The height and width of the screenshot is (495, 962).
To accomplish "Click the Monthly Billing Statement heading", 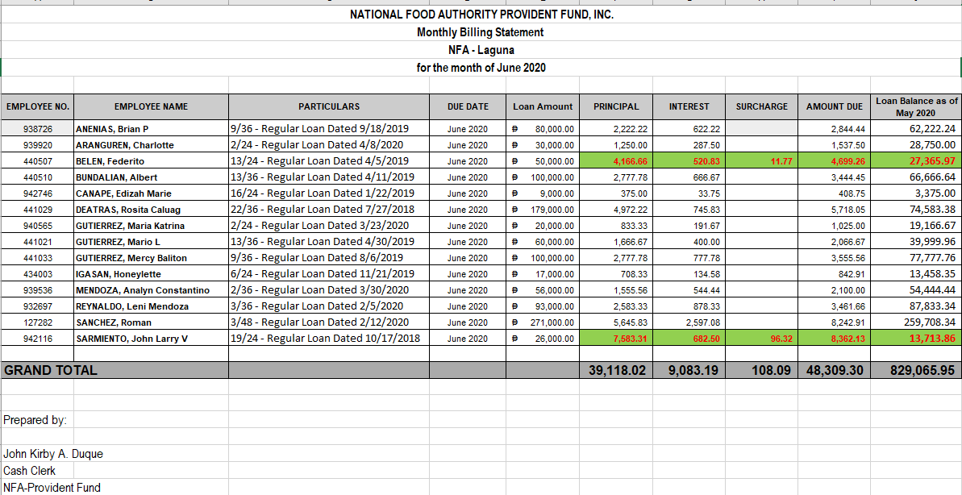I will point(481,32).
